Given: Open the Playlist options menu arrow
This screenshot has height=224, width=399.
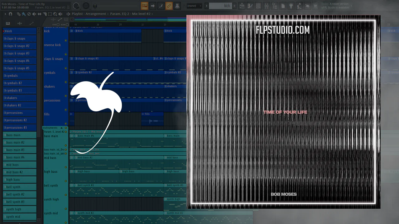Looking at the screenshot, I should click(x=5, y=14).
